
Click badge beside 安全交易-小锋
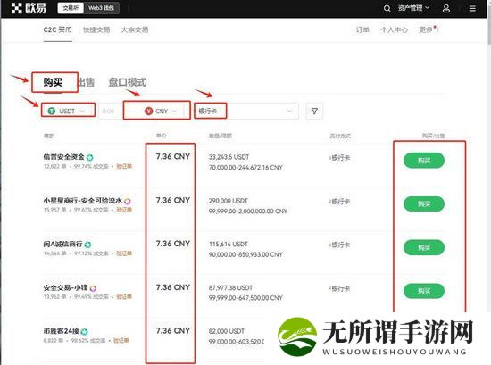(x=93, y=288)
